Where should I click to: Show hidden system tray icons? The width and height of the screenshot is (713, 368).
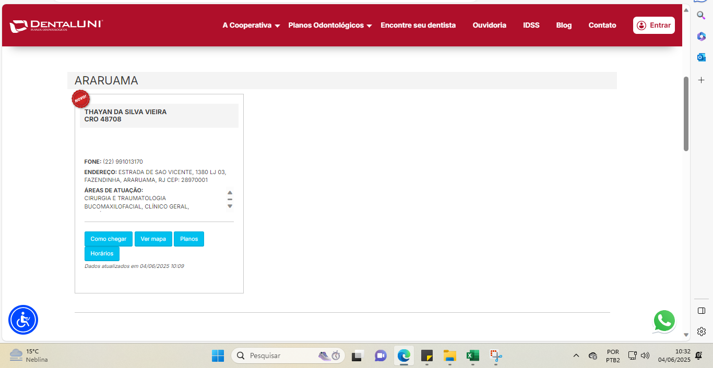576,355
